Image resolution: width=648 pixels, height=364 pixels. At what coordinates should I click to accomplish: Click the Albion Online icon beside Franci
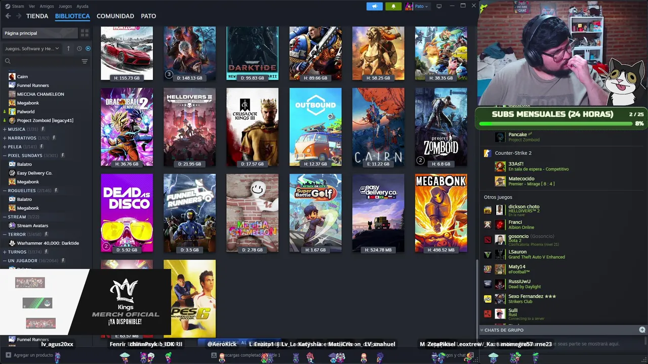pyautogui.click(x=488, y=224)
